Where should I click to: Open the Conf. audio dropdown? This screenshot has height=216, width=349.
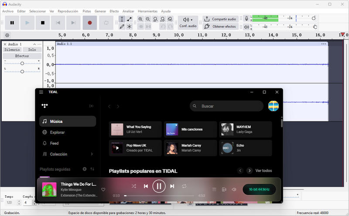[188, 23]
